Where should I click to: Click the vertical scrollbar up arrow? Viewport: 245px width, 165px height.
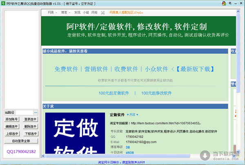(238, 11)
